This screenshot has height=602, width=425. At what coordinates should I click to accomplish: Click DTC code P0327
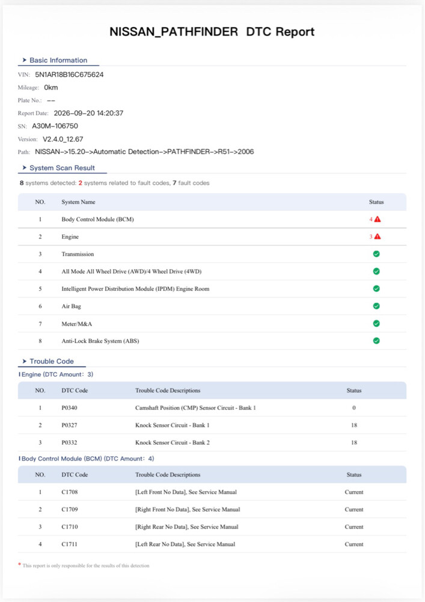click(x=69, y=425)
